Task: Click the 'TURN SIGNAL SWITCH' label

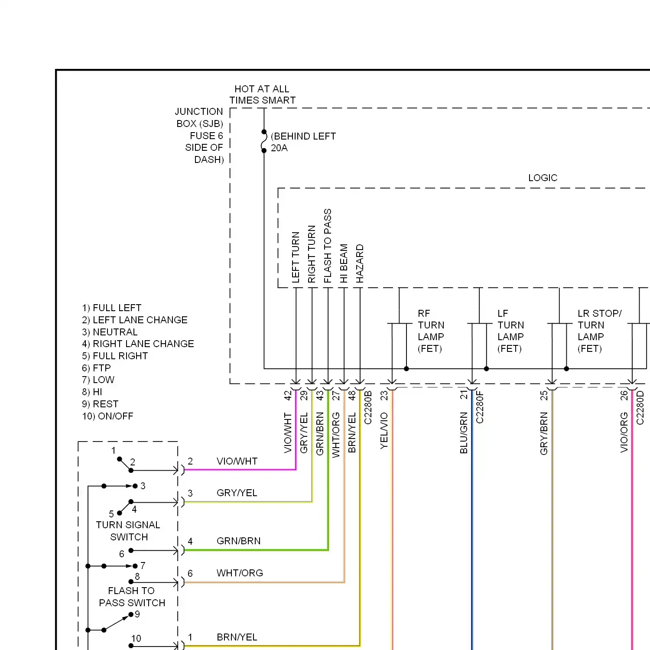Action: 128,531
